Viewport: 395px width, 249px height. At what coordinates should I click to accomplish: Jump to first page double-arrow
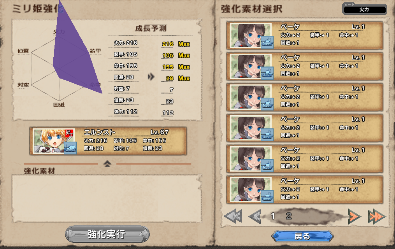pyautogui.click(x=233, y=216)
